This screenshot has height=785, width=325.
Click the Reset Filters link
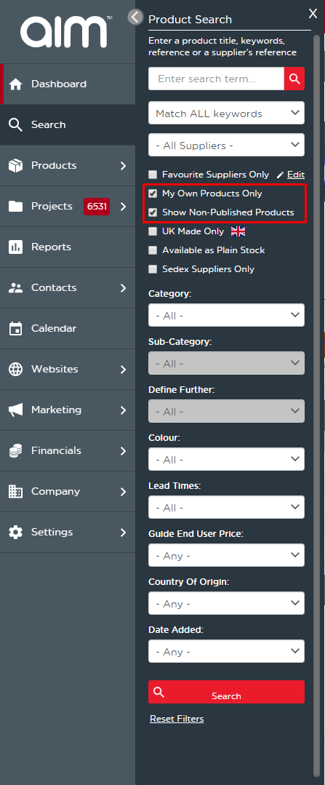click(x=177, y=719)
